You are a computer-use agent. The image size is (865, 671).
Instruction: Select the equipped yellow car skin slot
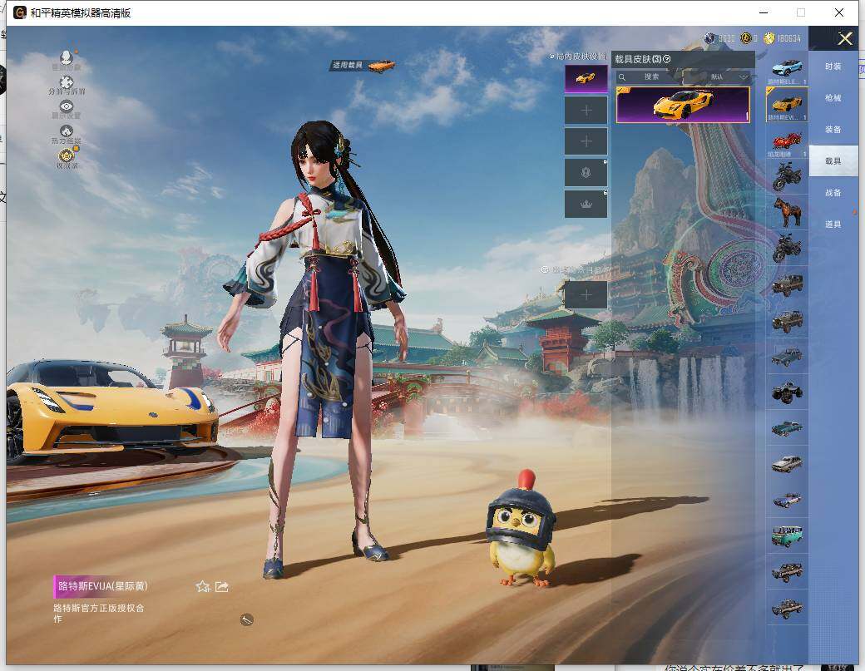586,78
